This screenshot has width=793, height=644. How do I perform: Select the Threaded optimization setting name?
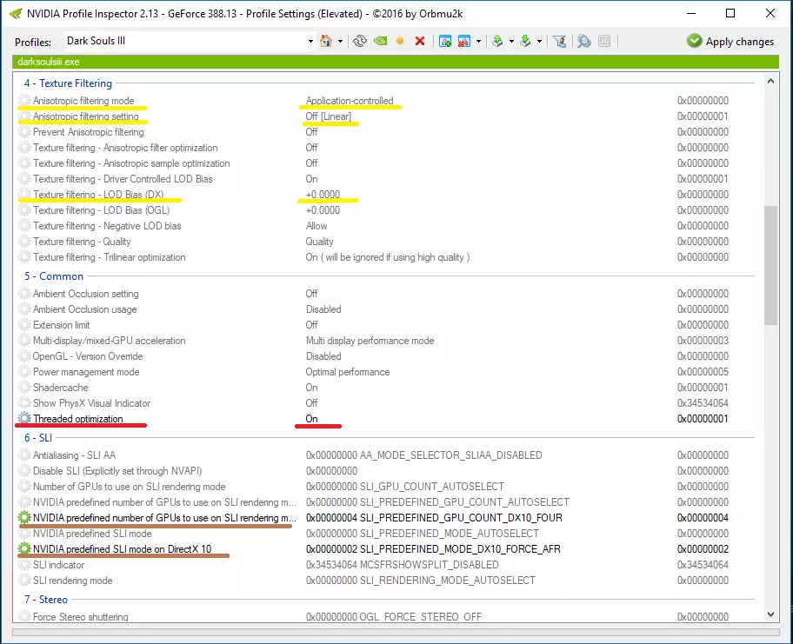coord(78,419)
